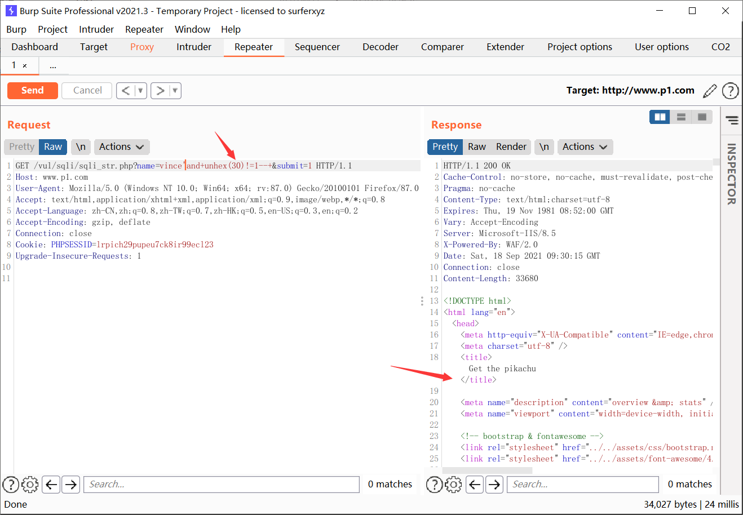This screenshot has height=515, width=743.
Task: Click the Cancel button
Action: coord(87,90)
